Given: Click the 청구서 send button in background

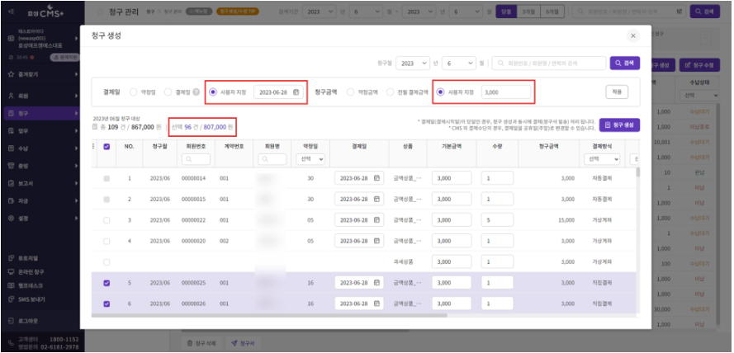Looking at the screenshot, I should 243,344.
